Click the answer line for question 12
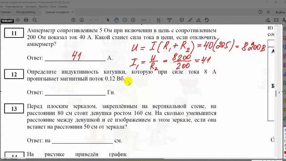This screenshot has height=161, width=286. click(x=75, y=93)
